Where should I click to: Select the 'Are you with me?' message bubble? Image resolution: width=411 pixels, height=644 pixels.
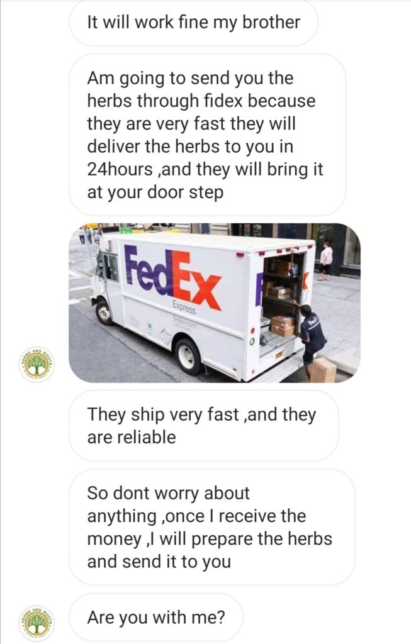(x=155, y=618)
